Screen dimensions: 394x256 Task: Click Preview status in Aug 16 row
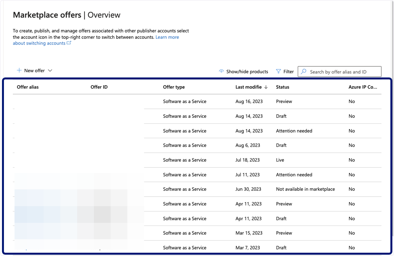[284, 101]
